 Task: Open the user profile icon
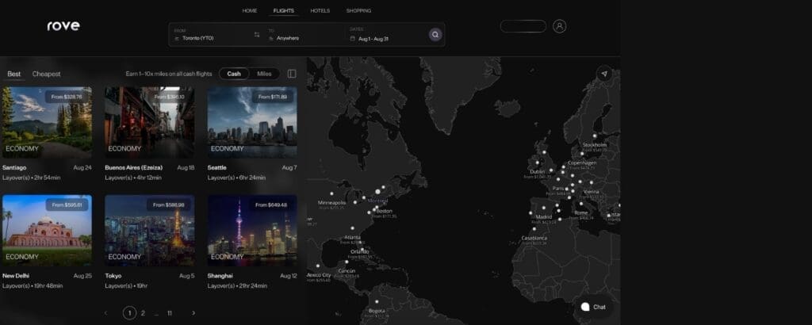(559, 26)
